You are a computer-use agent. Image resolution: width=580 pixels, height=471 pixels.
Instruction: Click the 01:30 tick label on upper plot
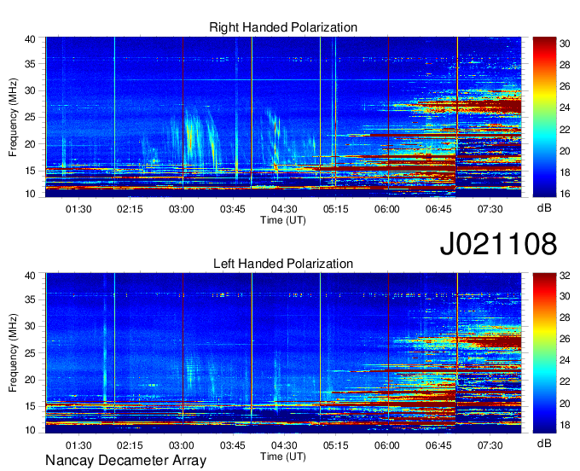(78, 209)
